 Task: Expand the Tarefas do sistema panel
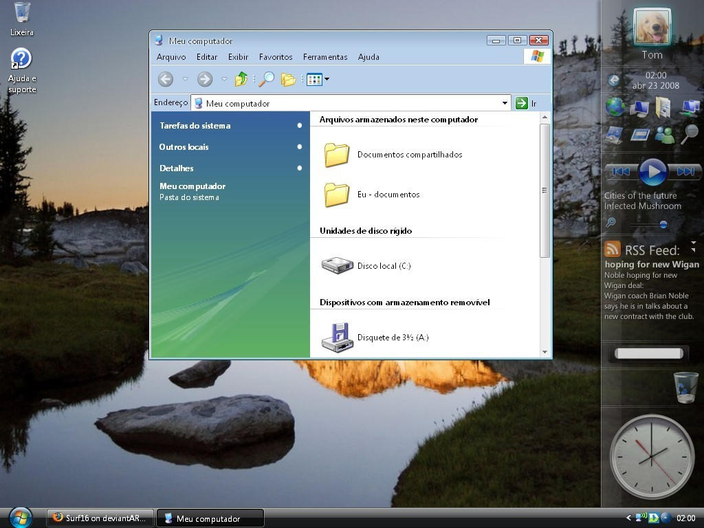[300, 126]
